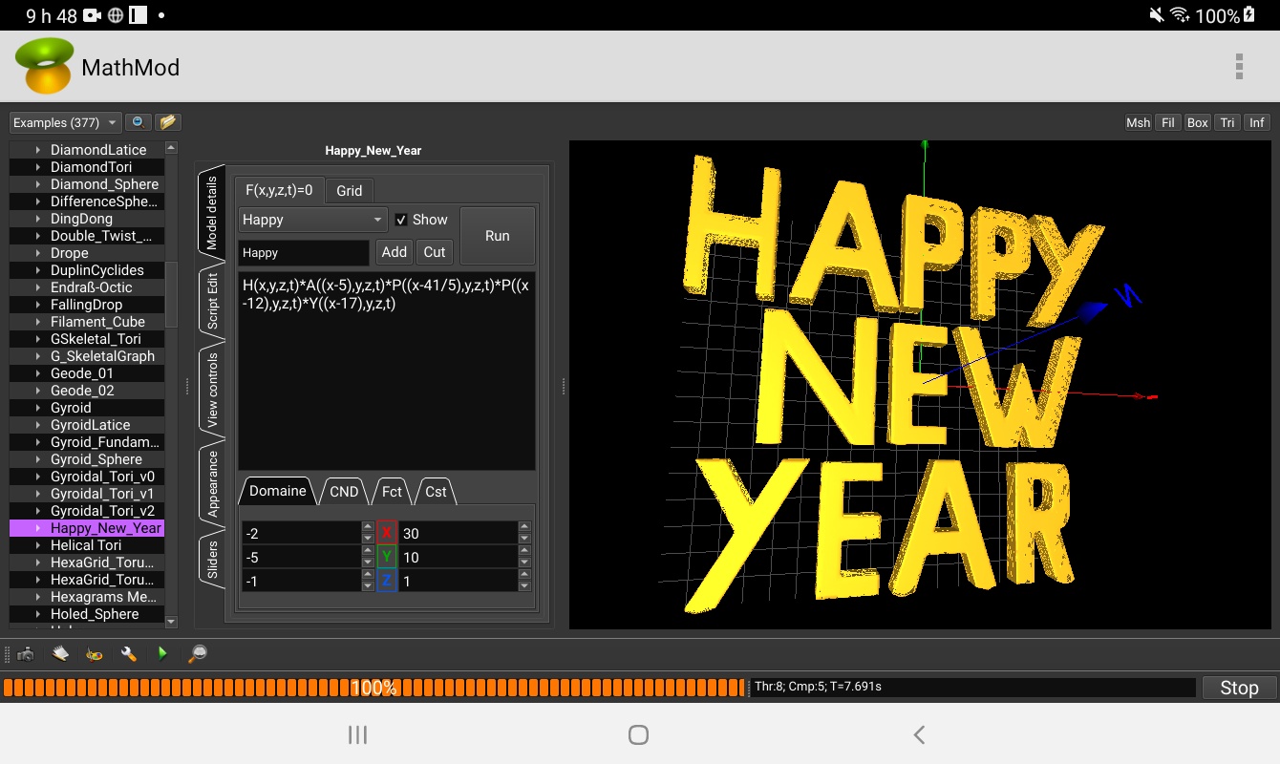
Task: Click the list scrollbar down arrow
Action: tap(171, 622)
